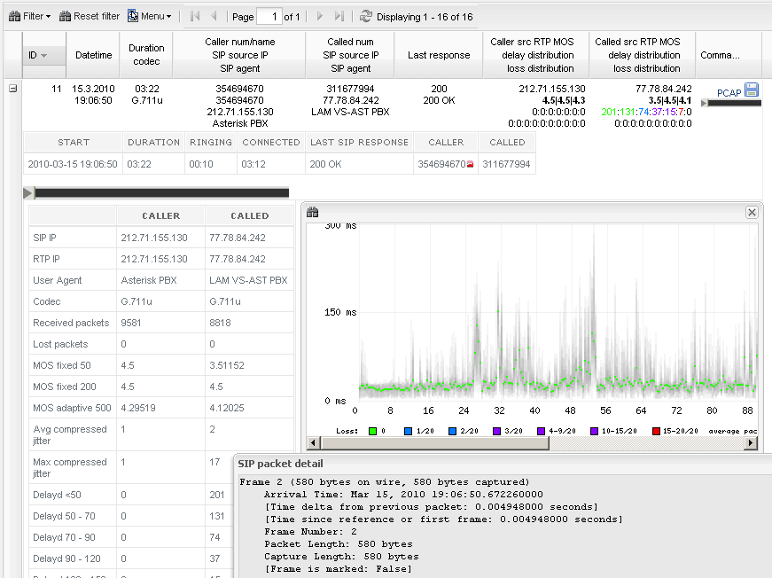Click the refresh icon beside Displaying
Viewport: 772px width, 578px height.
[366, 16]
